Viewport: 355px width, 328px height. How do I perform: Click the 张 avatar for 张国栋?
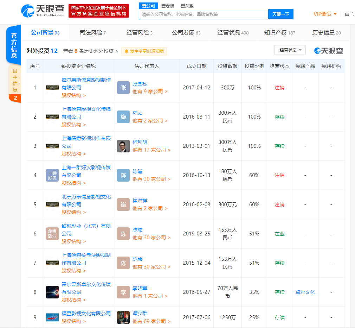(x=123, y=88)
